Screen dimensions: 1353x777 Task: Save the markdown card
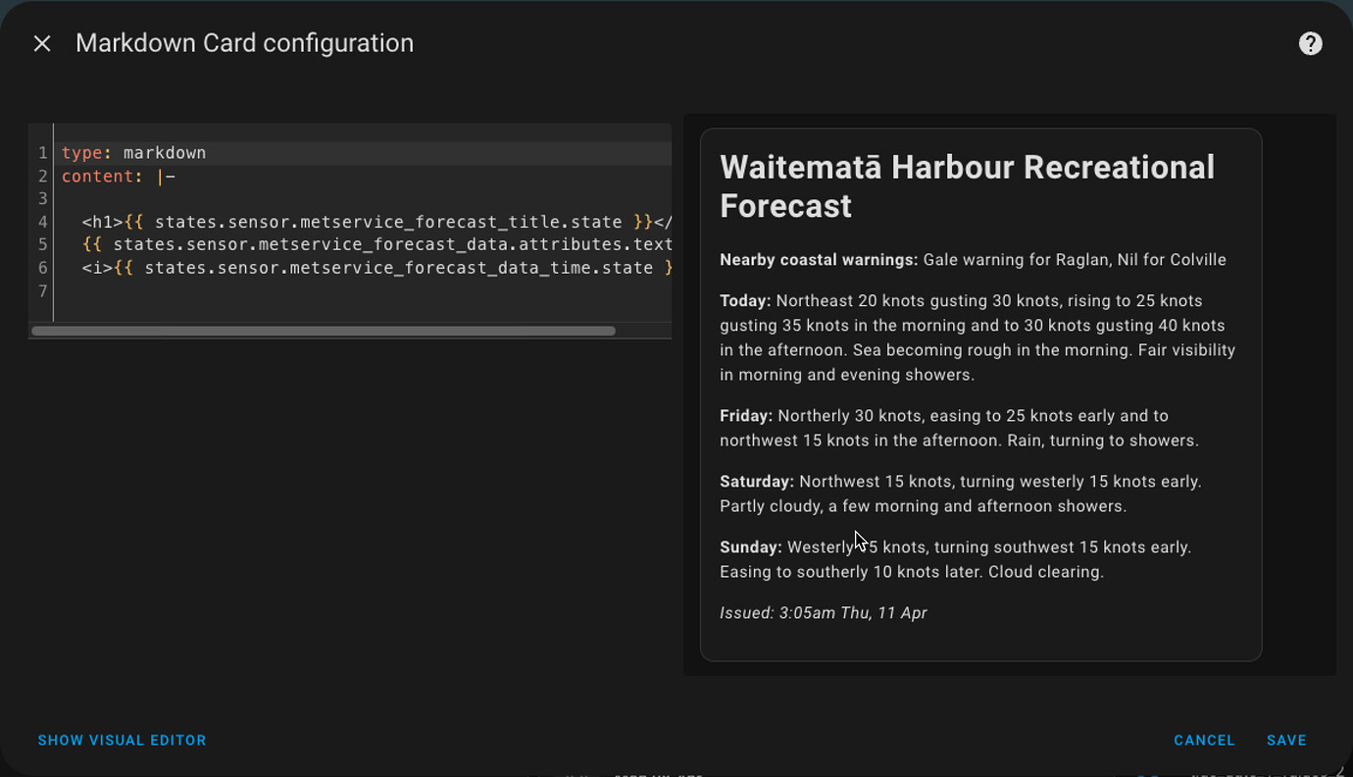(x=1285, y=740)
